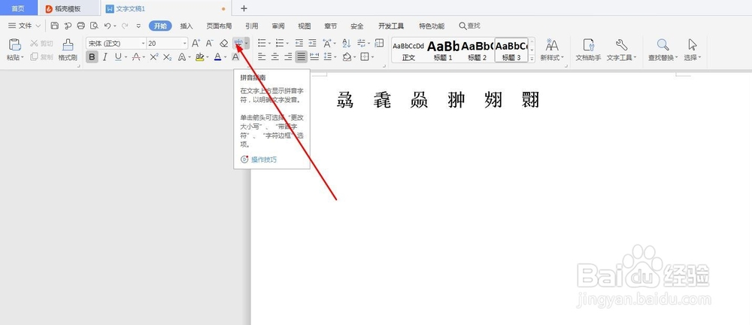
Task: Apply the 标题 3 style
Action: pos(511,50)
